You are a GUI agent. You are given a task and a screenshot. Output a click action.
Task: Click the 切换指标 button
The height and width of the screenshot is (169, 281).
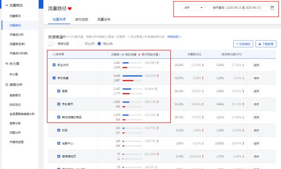[243, 44]
